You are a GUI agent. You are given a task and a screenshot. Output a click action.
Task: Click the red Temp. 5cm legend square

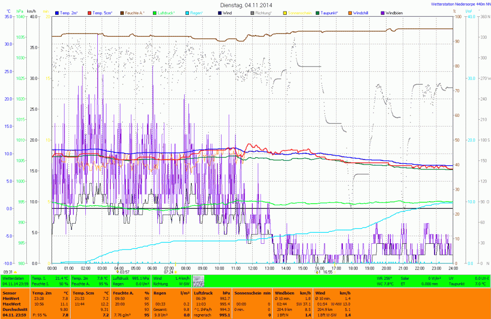[x=89, y=12]
